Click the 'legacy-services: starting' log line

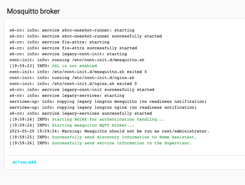[67, 95]
